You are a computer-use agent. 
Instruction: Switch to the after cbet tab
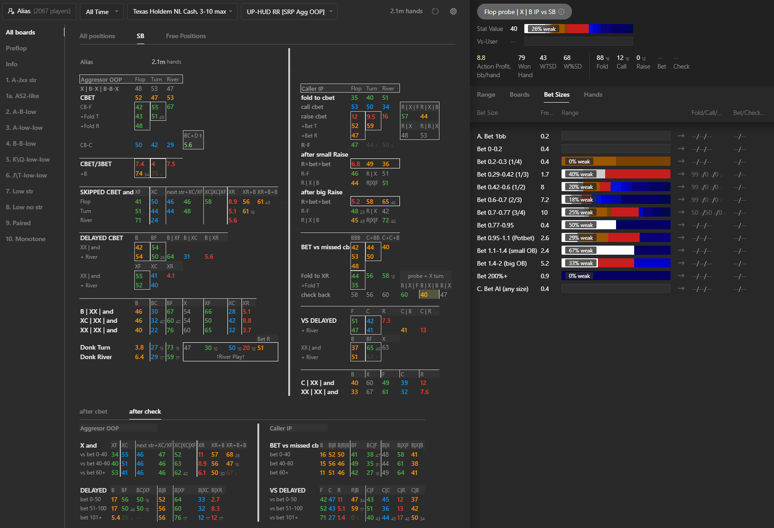94,411
